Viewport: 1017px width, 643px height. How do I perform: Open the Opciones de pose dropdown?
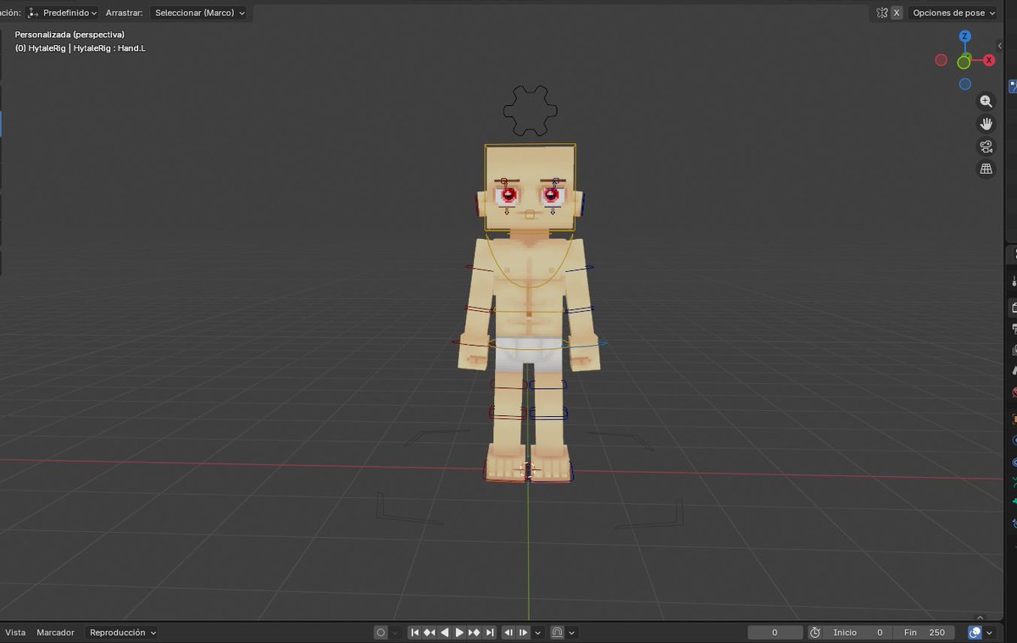pyautogui.click(x=953, y=13)
